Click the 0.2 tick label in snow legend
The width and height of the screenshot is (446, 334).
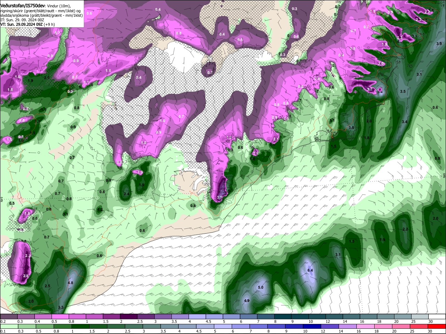point(3,321)
